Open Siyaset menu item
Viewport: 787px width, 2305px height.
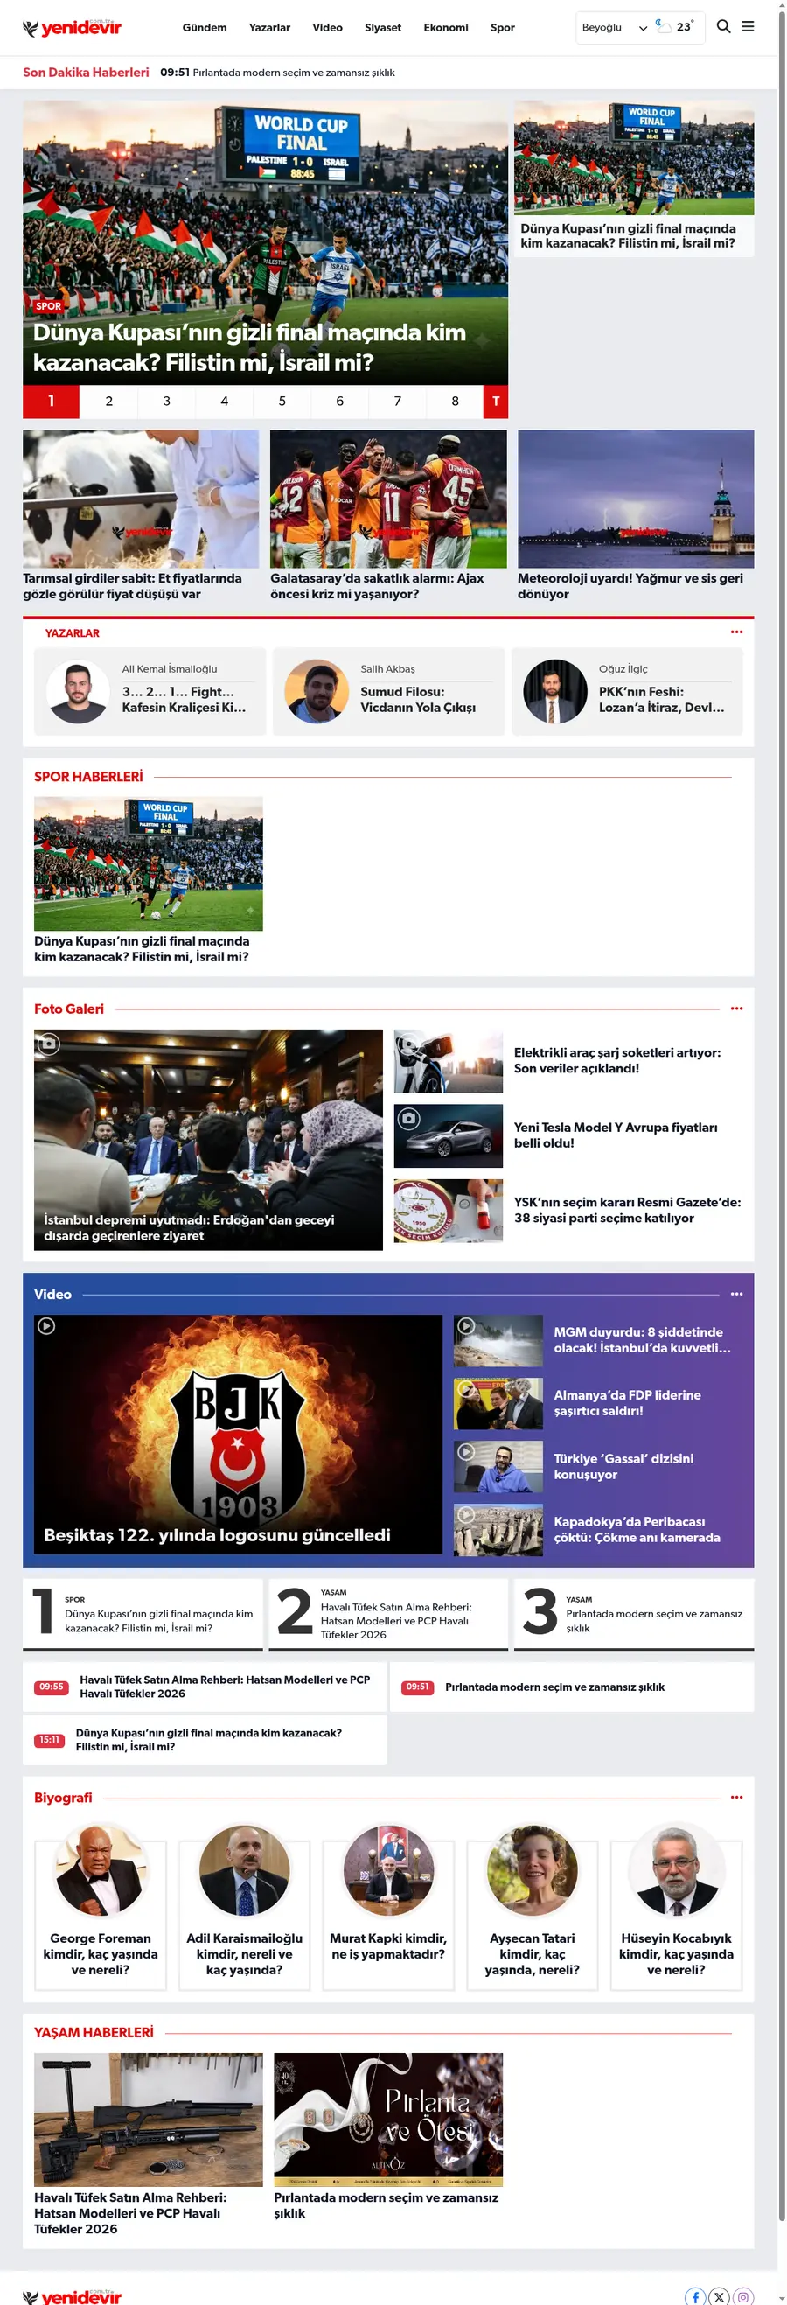(x=383, y=28)
